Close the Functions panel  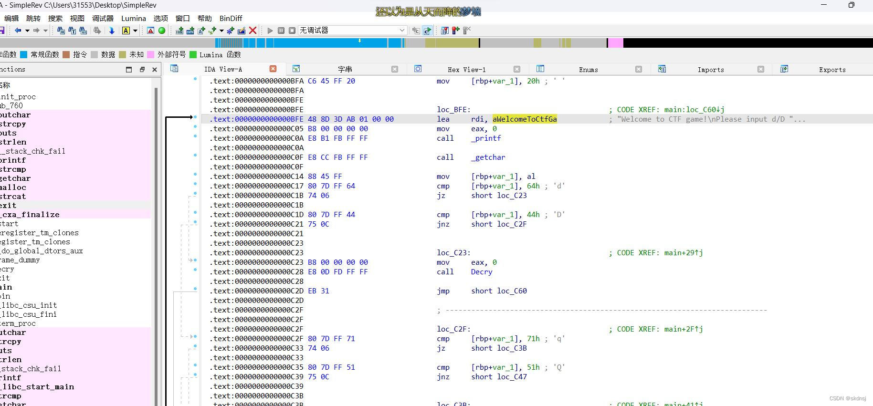pyautogui.click(x=155, y=70)
